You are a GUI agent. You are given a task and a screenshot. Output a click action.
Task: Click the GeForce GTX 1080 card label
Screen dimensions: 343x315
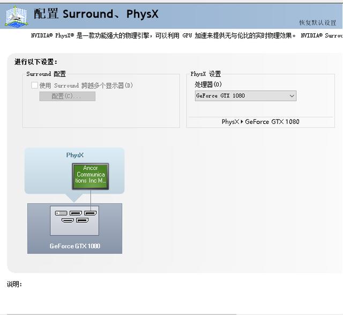(75, 246)
